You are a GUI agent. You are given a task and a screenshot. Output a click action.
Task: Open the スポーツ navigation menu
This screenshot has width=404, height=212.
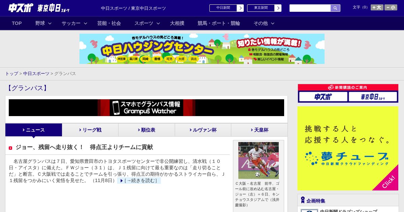point(144,23)
